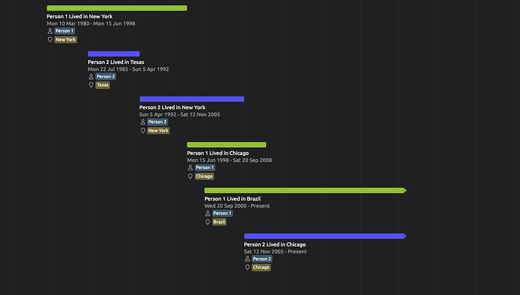
Task: Click the person icon beside Person 1 tag under New York event
Action: (x=50, y=31)
